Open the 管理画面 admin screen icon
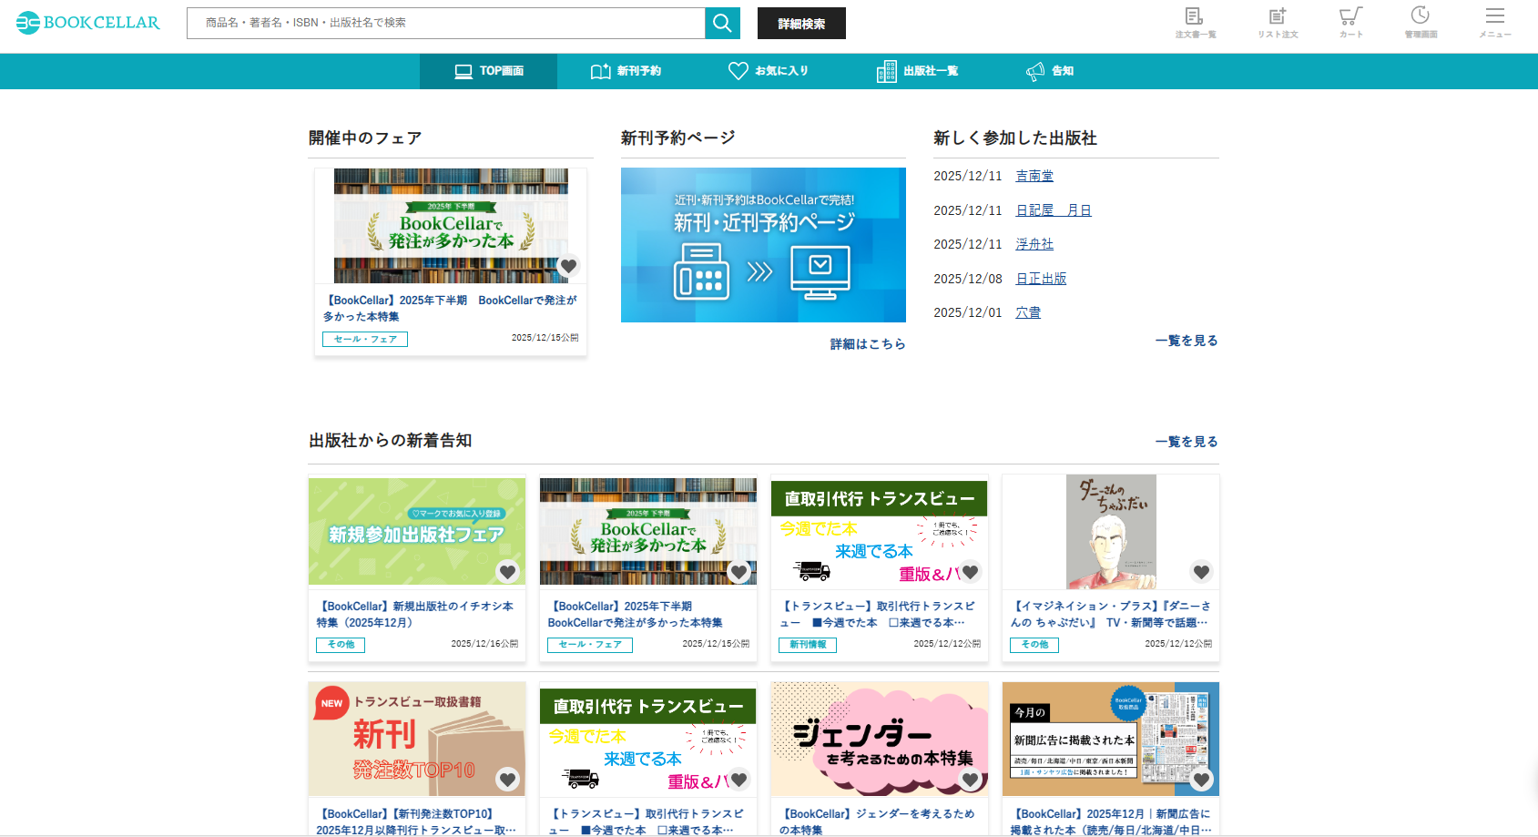The image size is (1538, 837). (1420, 22)
